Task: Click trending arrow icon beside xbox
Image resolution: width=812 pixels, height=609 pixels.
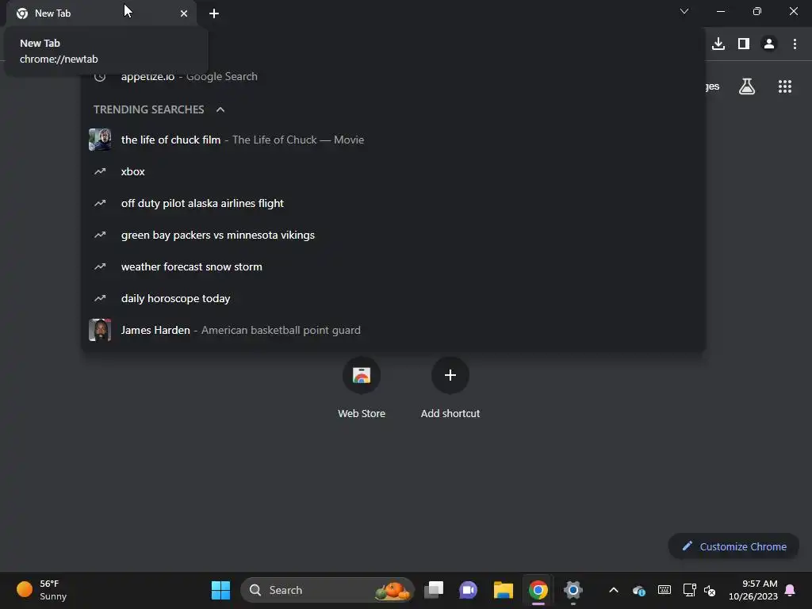Action: 100,171
